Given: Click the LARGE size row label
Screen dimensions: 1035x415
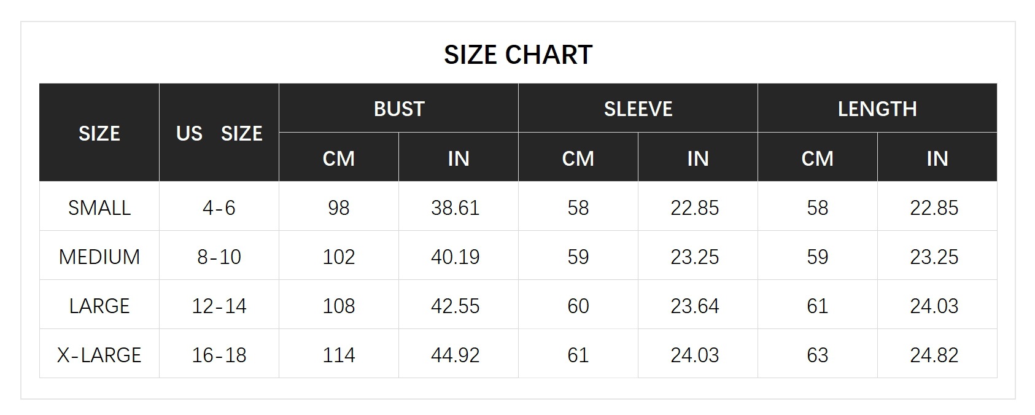Looking at the screenshot, I should tap(99, 306).
